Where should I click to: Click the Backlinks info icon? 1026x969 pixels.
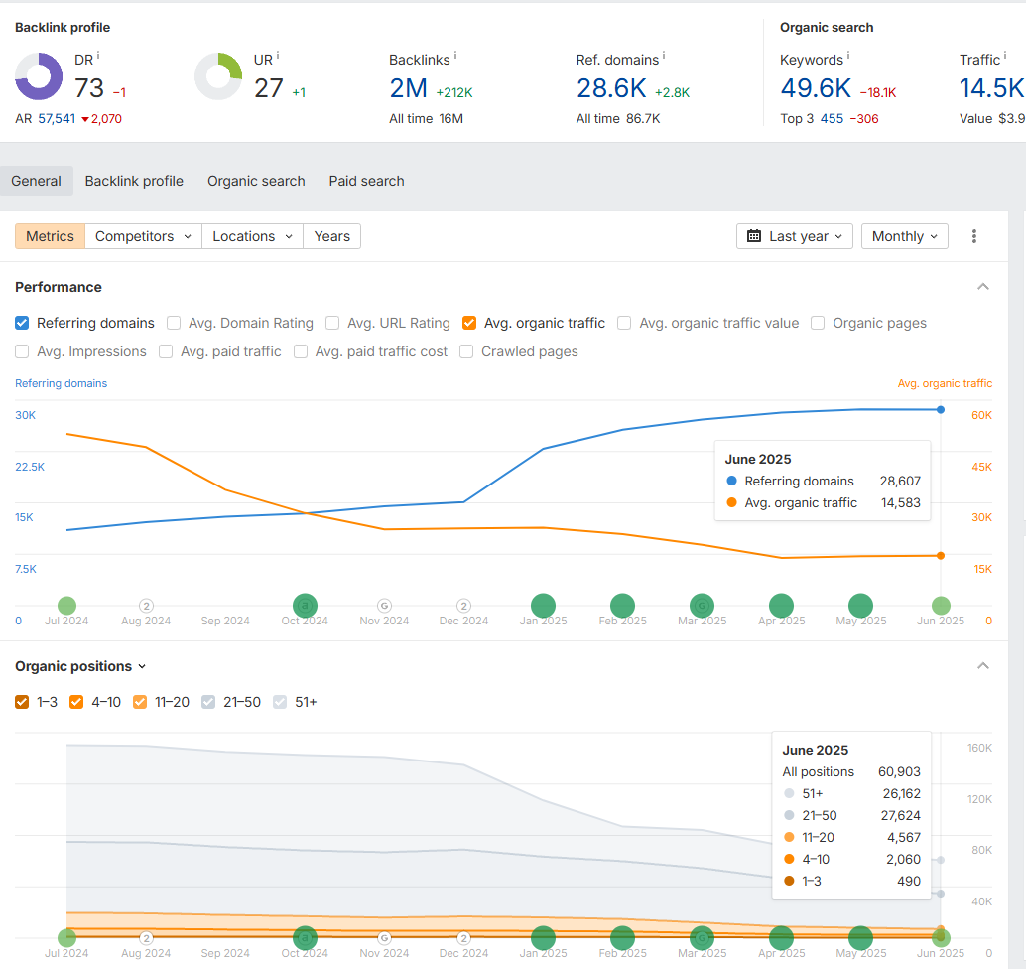[454, 57]
